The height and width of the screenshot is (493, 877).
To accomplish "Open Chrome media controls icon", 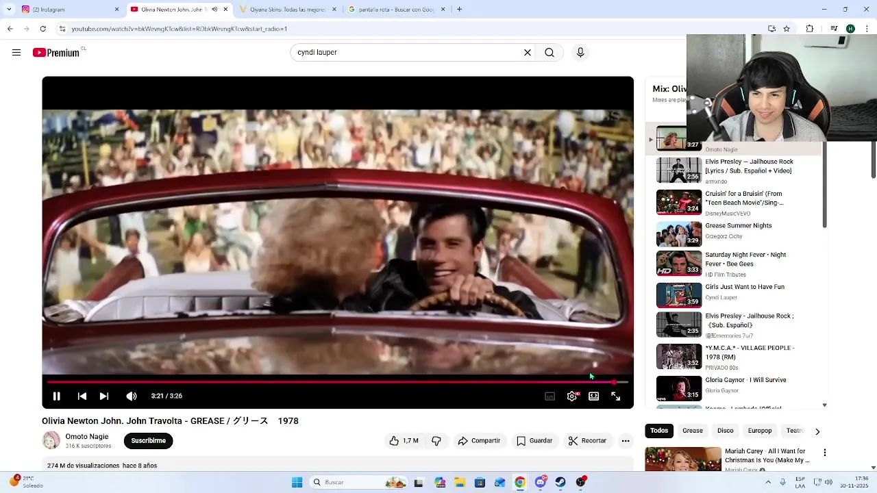I will [834, 29].
